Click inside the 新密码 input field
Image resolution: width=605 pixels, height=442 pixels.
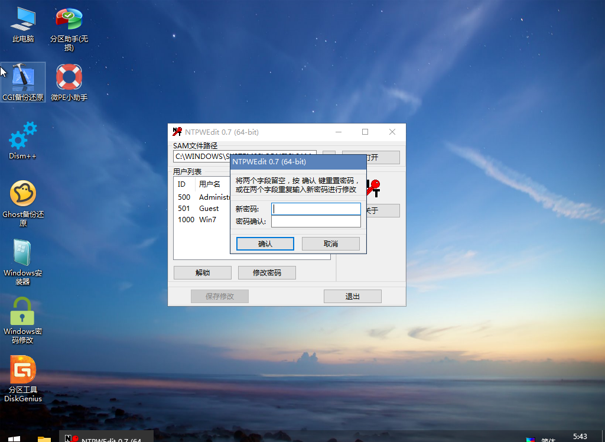315,208
